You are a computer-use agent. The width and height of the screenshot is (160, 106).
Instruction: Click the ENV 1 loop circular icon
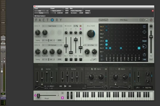point(56,69)
